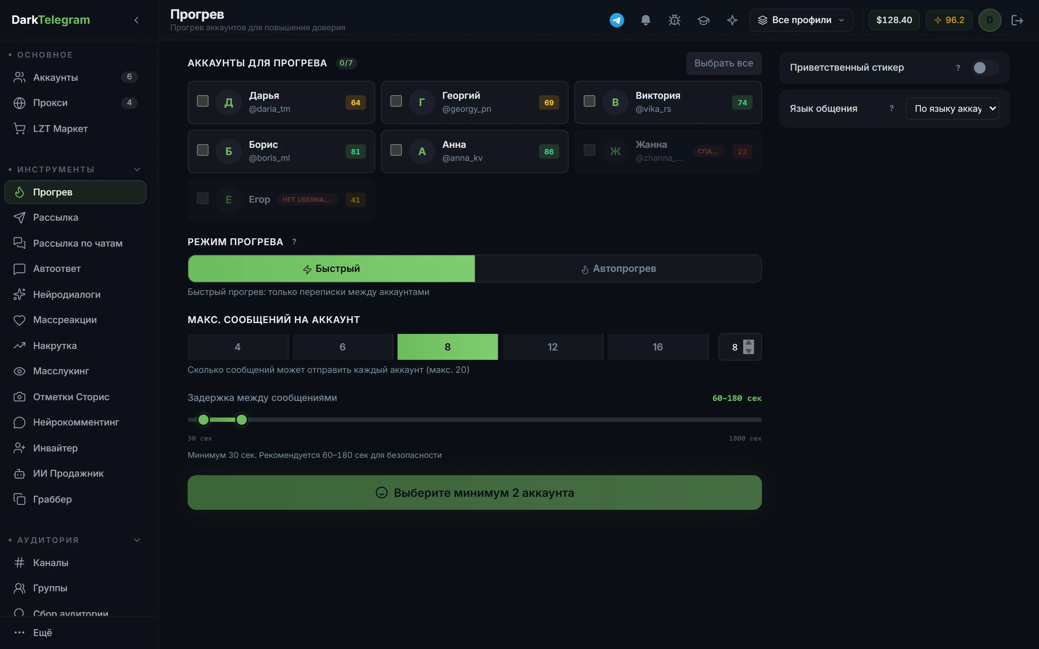Click the camera Отметки Сторис icon
1039x649 pixels.
[x=19, y=397]
